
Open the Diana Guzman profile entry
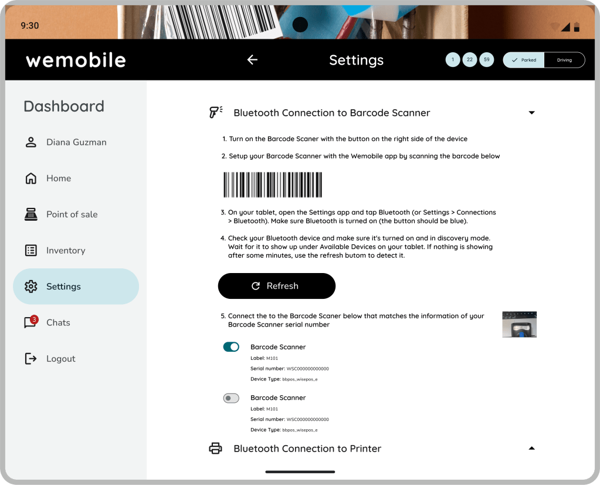(76, 142)
